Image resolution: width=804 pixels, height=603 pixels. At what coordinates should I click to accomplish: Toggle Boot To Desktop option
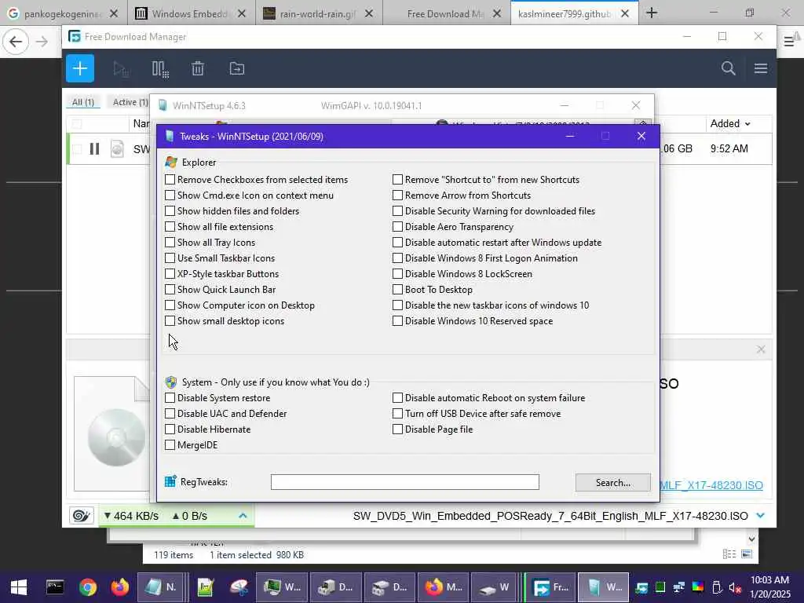pos(397,289)
